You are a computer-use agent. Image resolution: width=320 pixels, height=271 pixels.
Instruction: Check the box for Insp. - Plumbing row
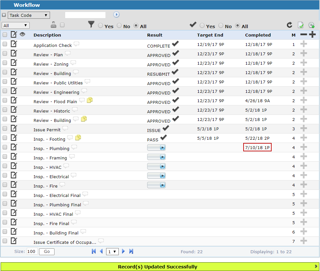point(5,147)
